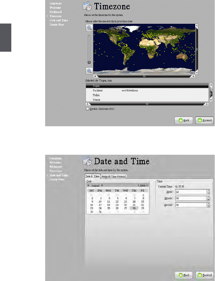Switch to the Date & Time tab
Image resolution: width=215 pixels, height=281 pixels.
tap(92, 176)
